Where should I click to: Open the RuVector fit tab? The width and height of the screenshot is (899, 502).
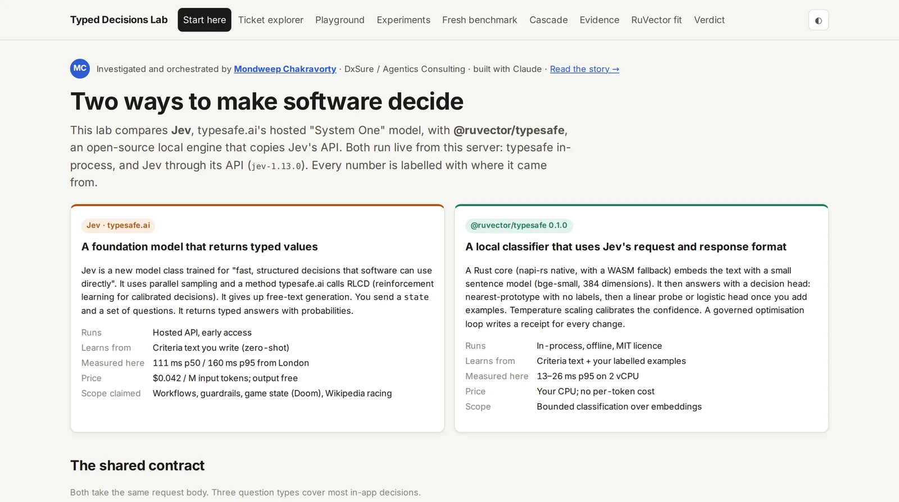656,20
